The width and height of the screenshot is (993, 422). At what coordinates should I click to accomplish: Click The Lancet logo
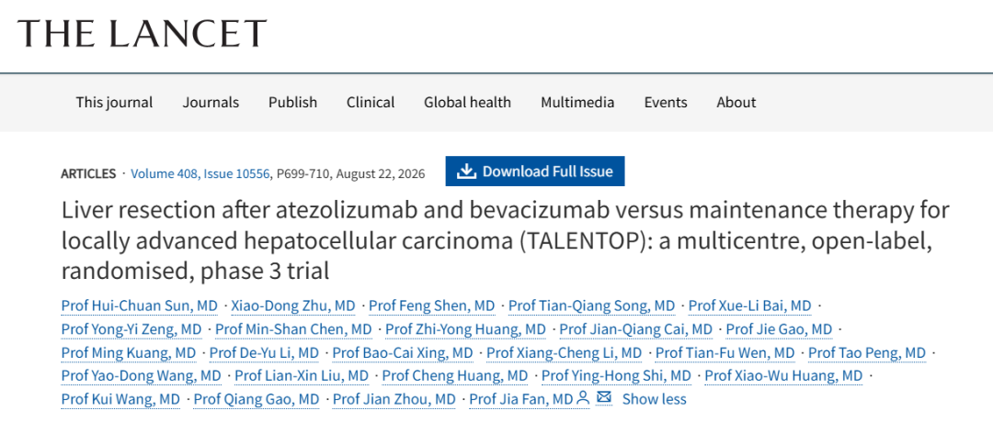tap(143, 33)
